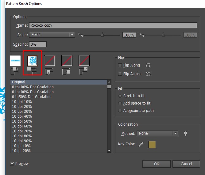Select 10 dpi 20% pattern
Image resolution: width=205 pixels, height=175 pixels.
coord(59,107)
